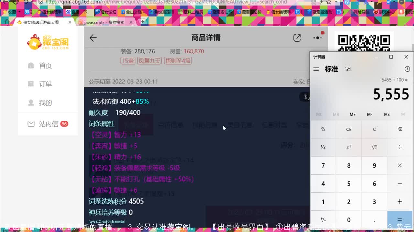The image size is (414, 232).
Task: Click the square root key
Action: tap(374, 147)
